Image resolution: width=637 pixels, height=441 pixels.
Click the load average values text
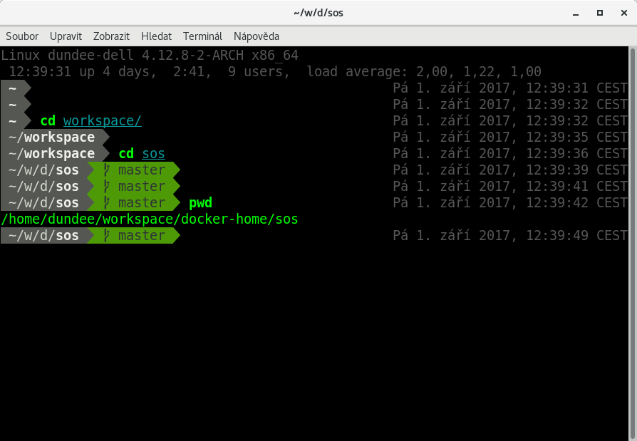pyautogui.click(x=479, y=72)
